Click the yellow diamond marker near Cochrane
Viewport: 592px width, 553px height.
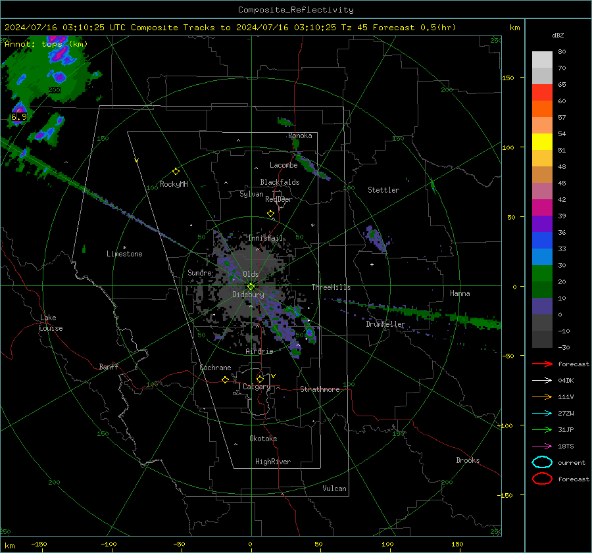pos(226,379)
